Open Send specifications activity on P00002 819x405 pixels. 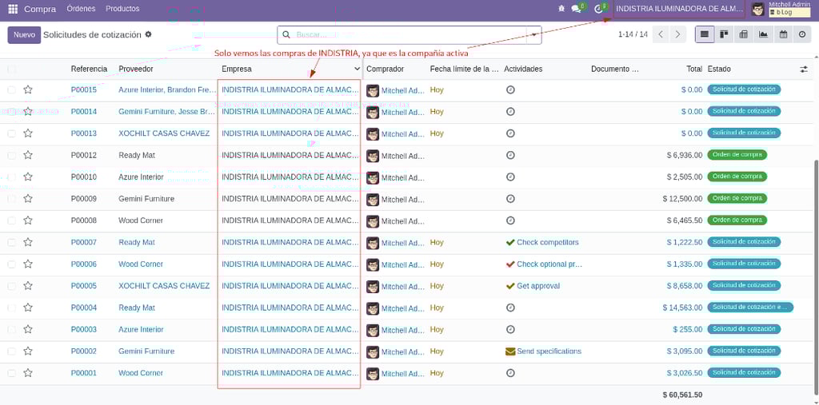(x=543, y=351)
